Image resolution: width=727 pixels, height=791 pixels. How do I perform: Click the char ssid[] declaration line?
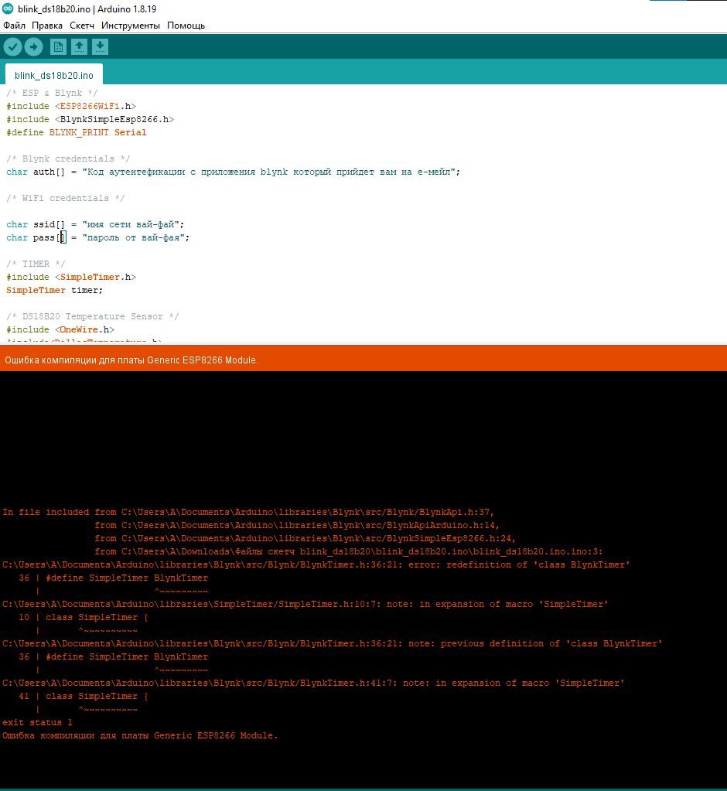click(95, 224)
